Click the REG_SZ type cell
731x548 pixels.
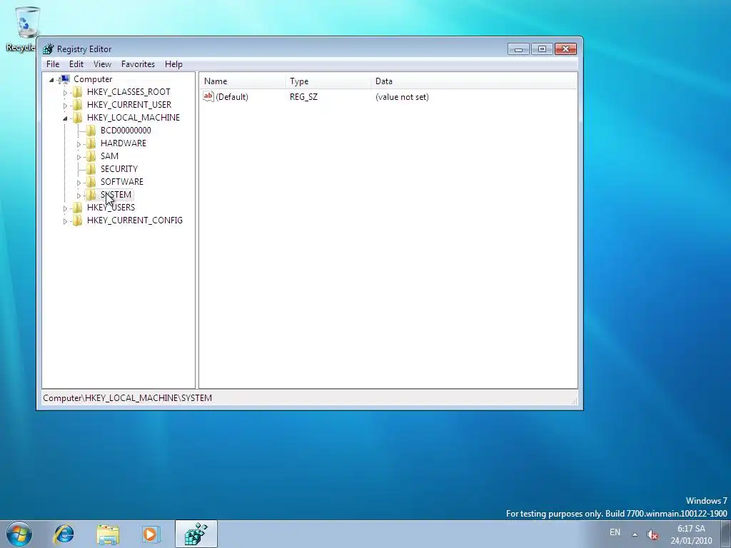[303, 97]
